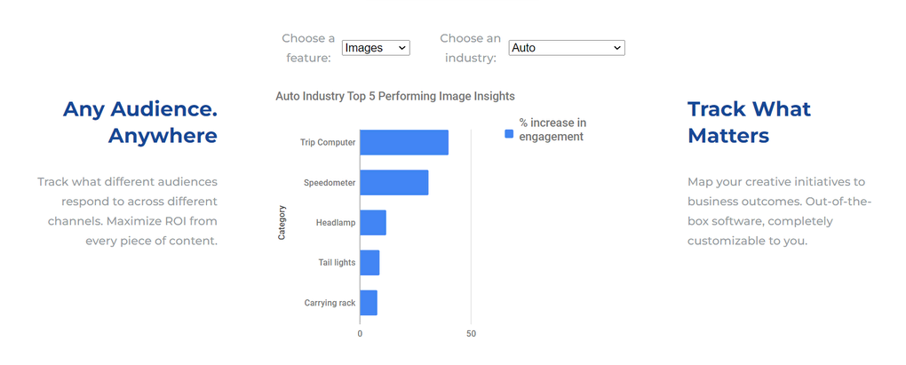Click the Carrying rack axis label
Screen dimensions: 906x365
point(330,303)
